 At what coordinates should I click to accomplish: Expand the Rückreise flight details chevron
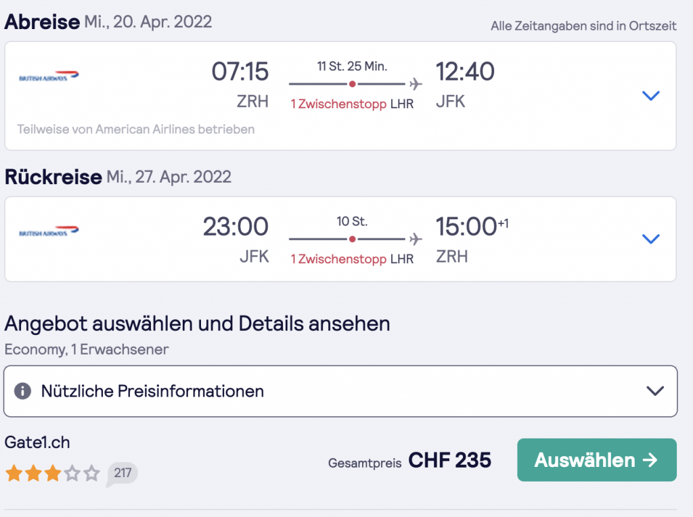click(x=650, y=239)
